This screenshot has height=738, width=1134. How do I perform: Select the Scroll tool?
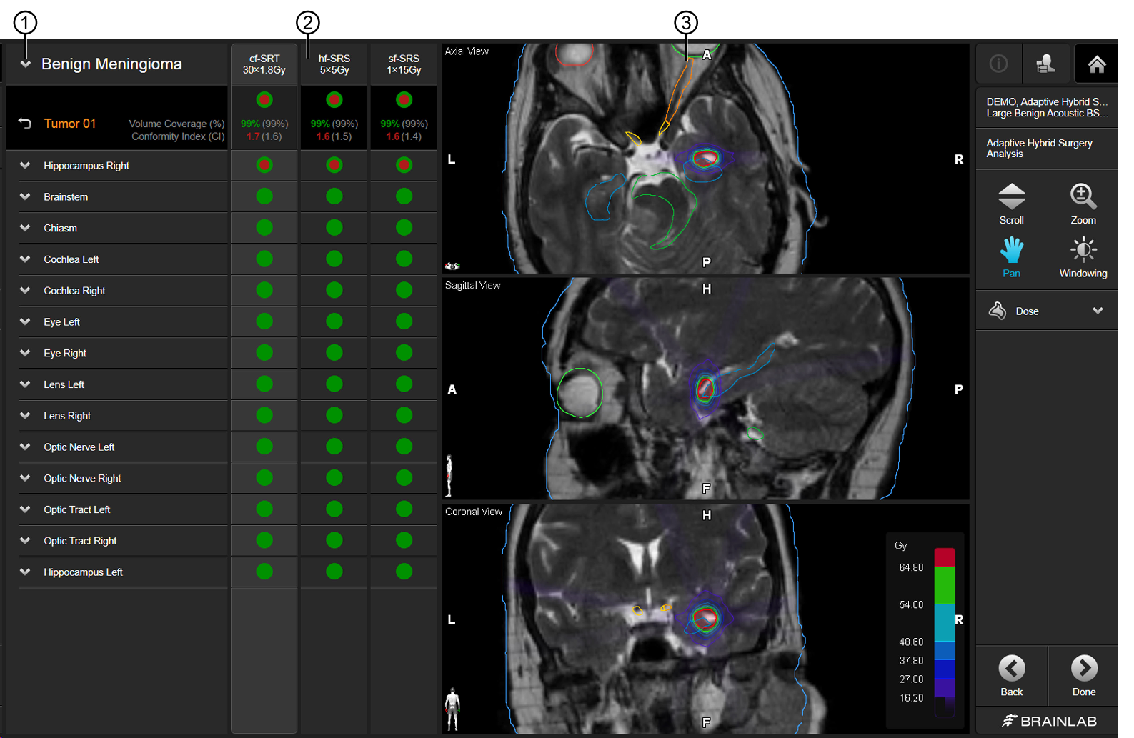(1011, 204)
